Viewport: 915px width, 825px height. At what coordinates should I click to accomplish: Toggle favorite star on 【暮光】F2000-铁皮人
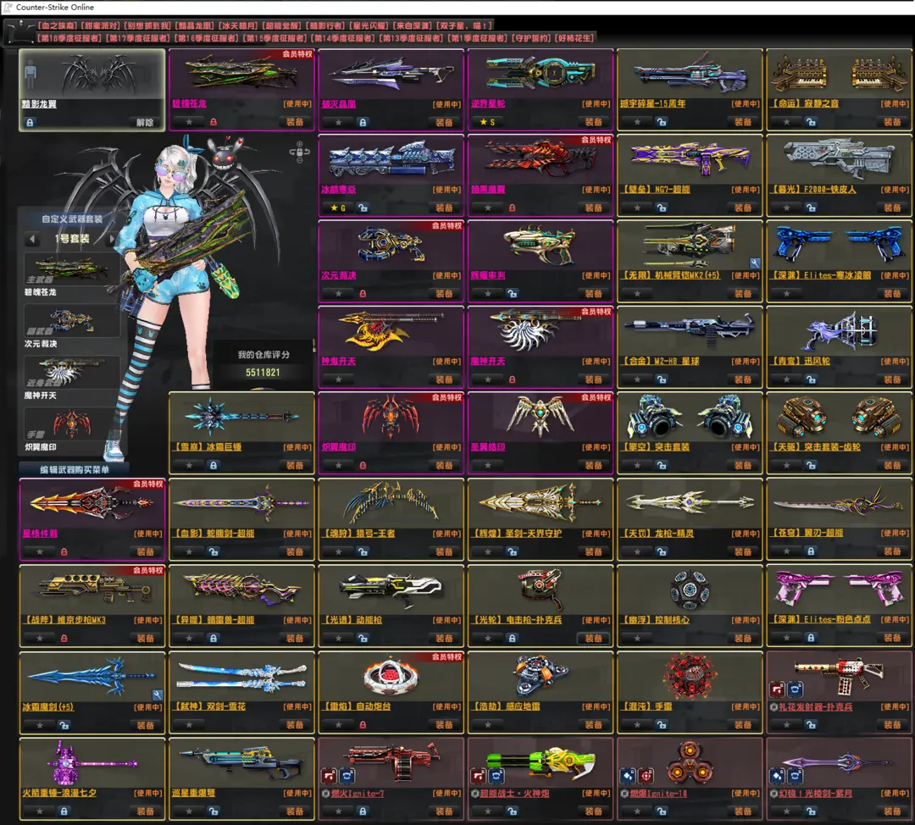click(x=786, y=208)
